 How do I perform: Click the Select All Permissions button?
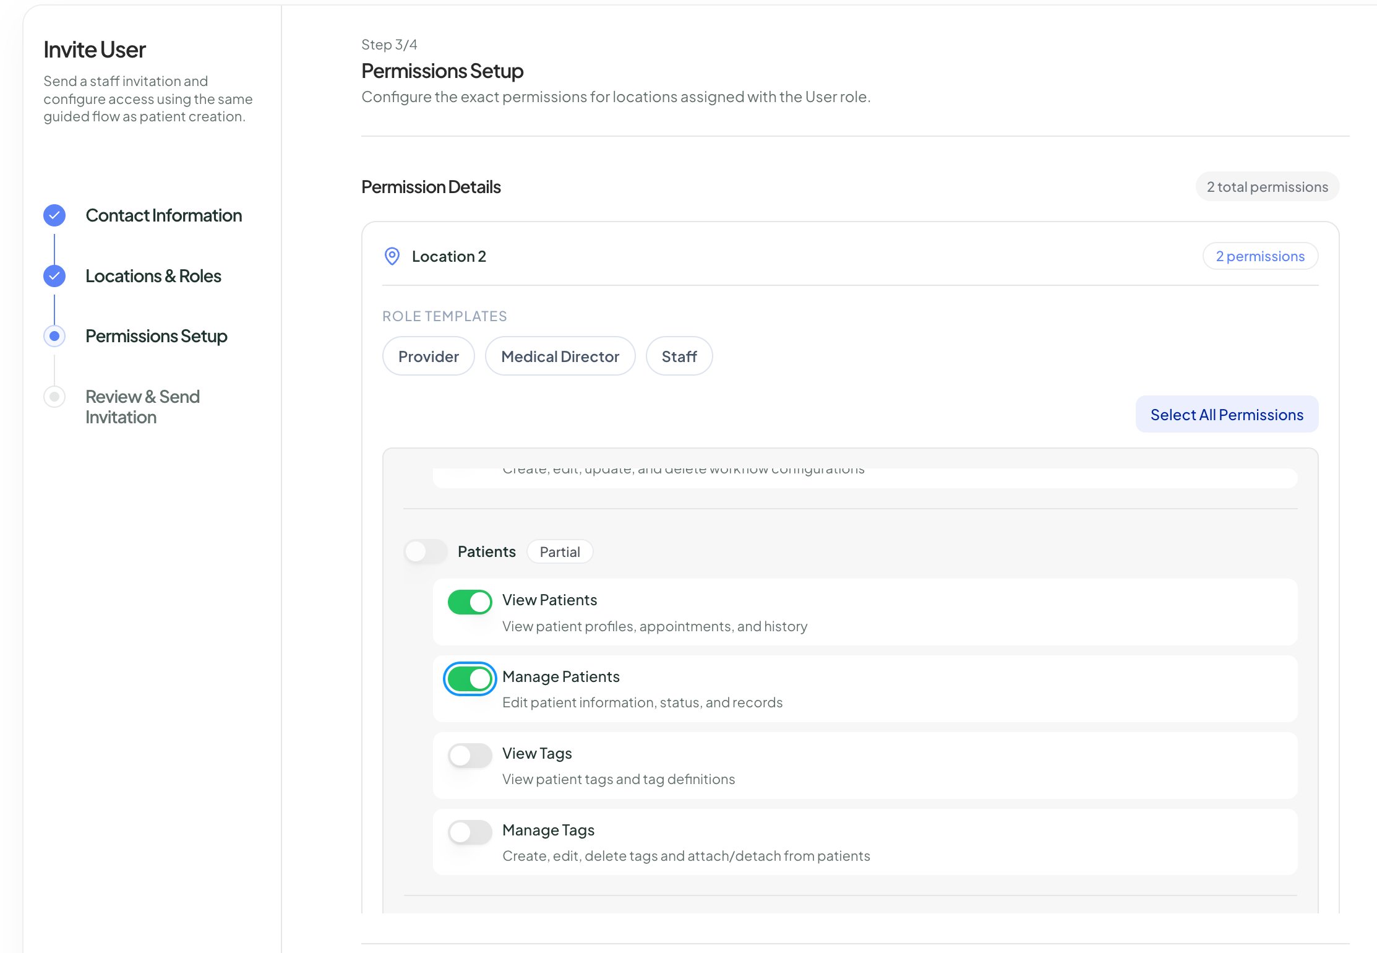pyautogui.click(x=1227, y=415)
